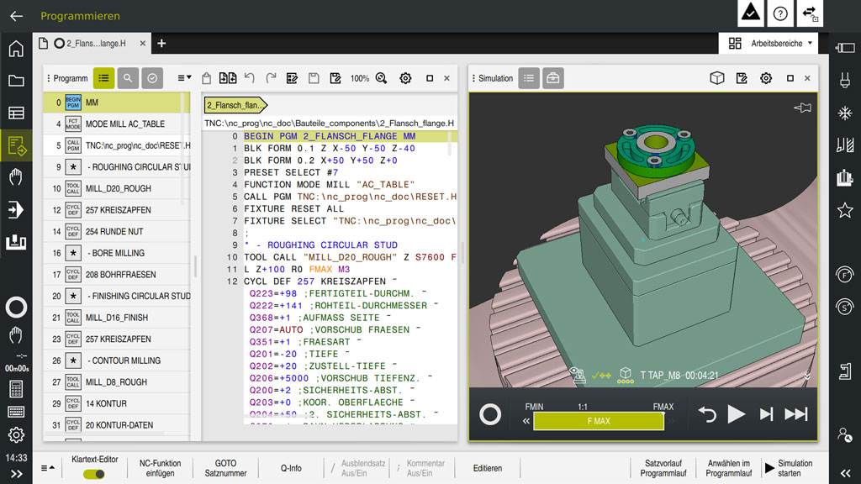Click the favorites star icon in right sidebar
This screenshot has width=861, height=484.
click(844, 210)
